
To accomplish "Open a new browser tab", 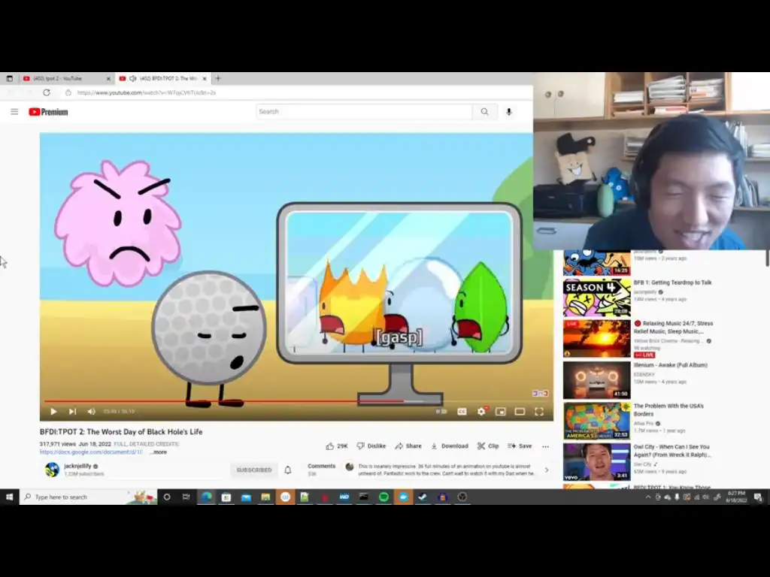I will 218,78.
